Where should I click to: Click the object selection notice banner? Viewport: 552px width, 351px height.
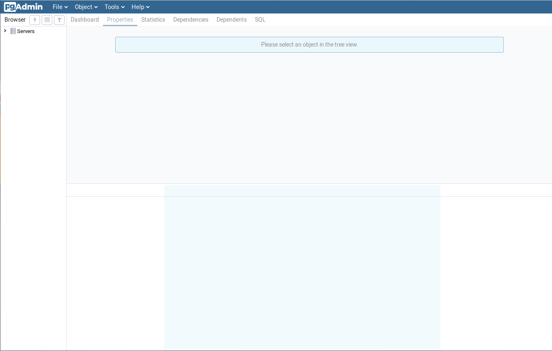point(309,44)
